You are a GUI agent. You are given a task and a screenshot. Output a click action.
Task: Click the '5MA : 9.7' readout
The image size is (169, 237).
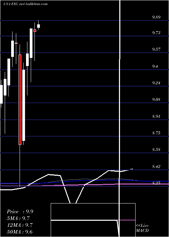18,218
